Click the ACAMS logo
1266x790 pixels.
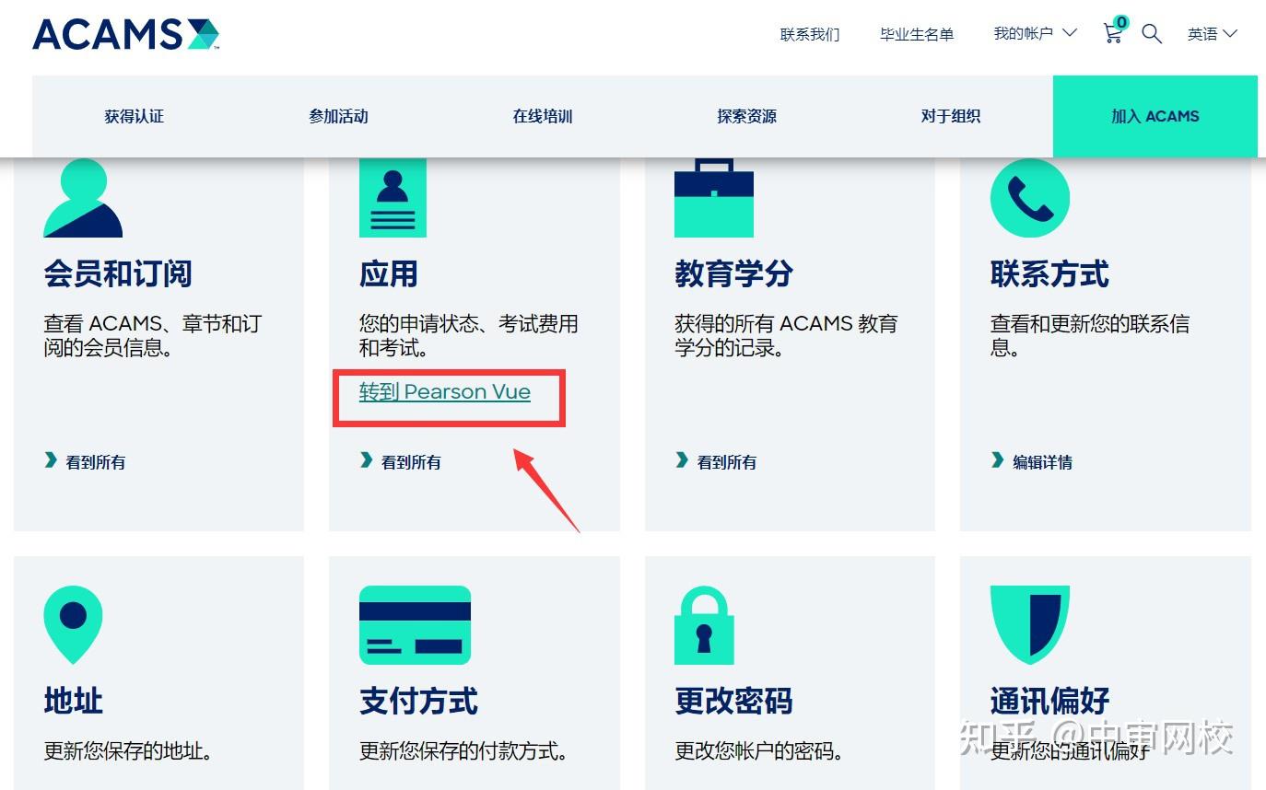tap(126, 34)
